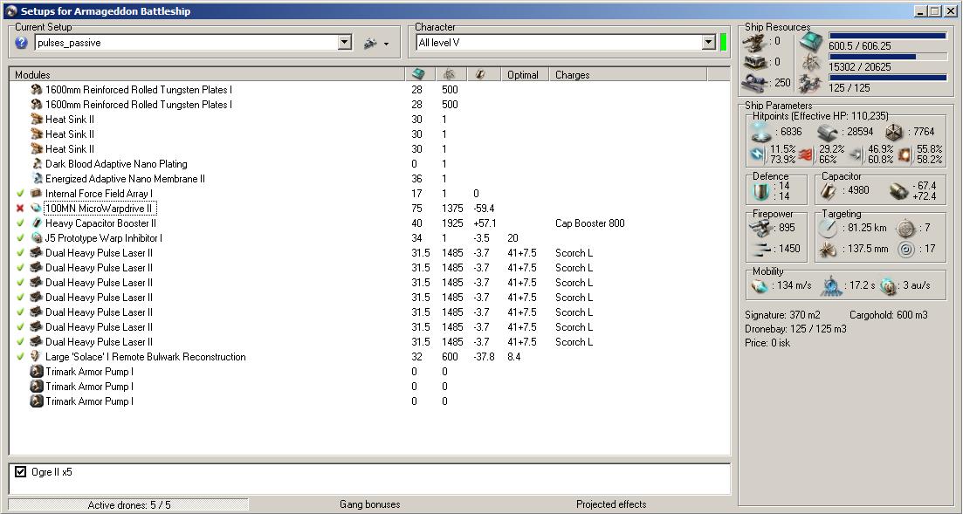Click the powergrid icon beside 15302 / 20625
This screenshot has width=963, height=514.
click(810, 62)
